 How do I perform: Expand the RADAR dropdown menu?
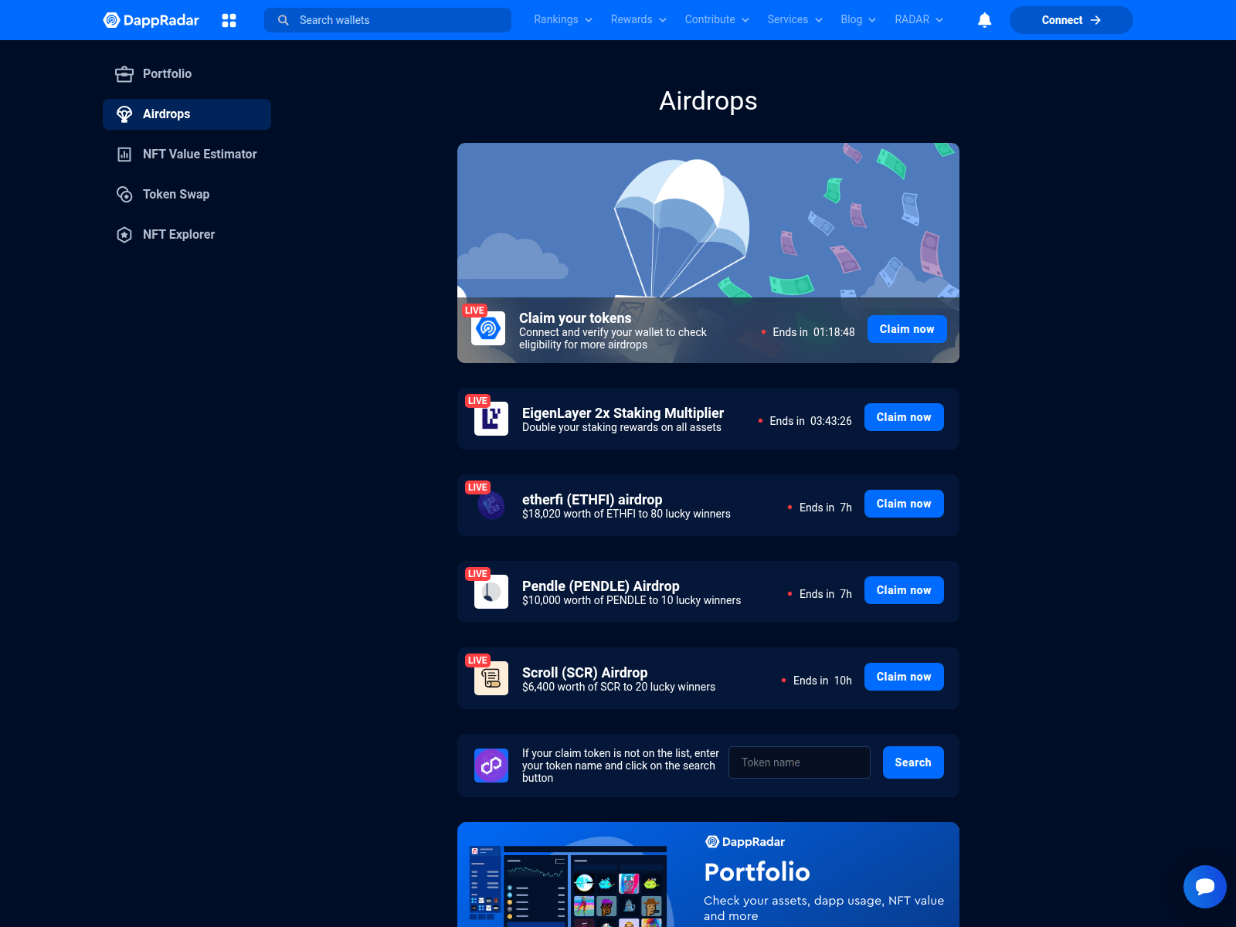(x=917, y=19)
